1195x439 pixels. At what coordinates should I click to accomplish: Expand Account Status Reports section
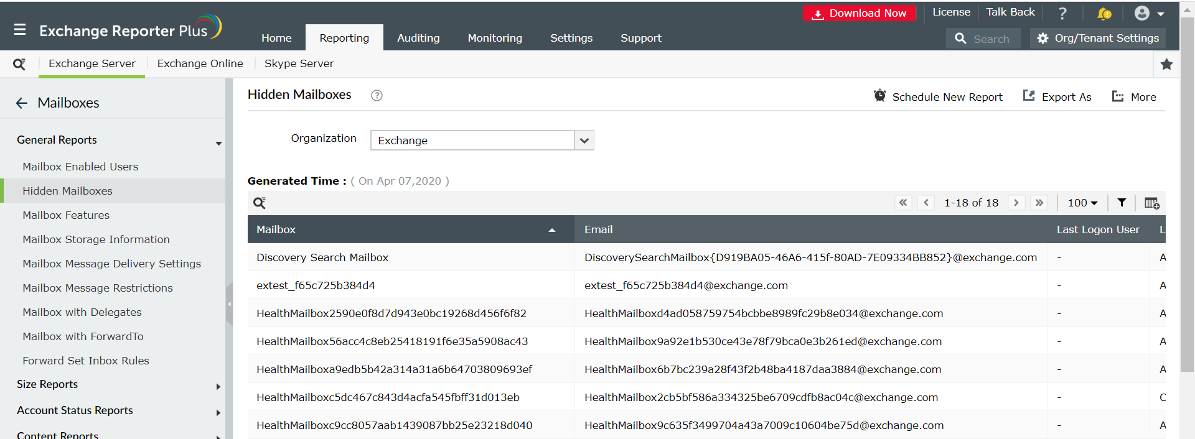[x=218, y=413]
